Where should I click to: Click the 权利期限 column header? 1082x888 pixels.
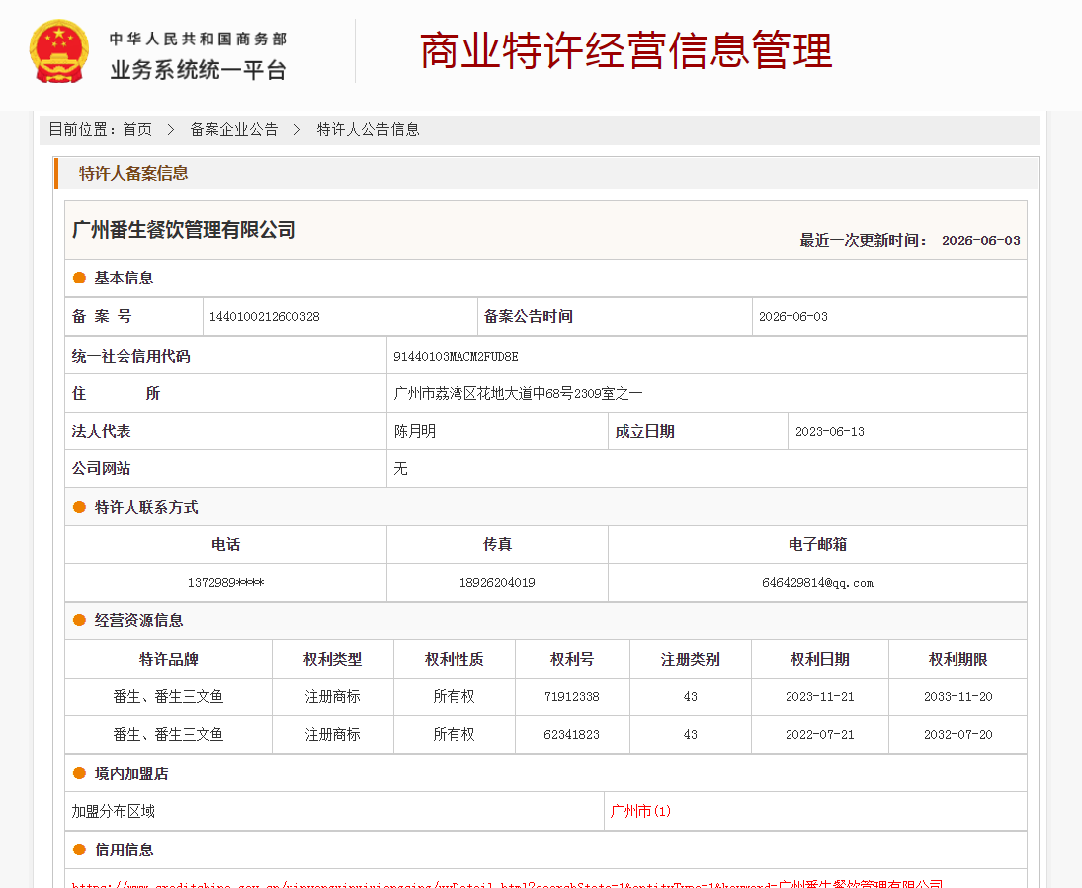pyautogui.click(x=957, y=659)
